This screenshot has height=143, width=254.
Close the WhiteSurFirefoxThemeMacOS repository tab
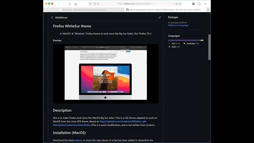(203, 10)
